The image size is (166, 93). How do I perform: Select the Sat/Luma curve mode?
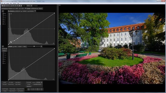pos(18,11)
